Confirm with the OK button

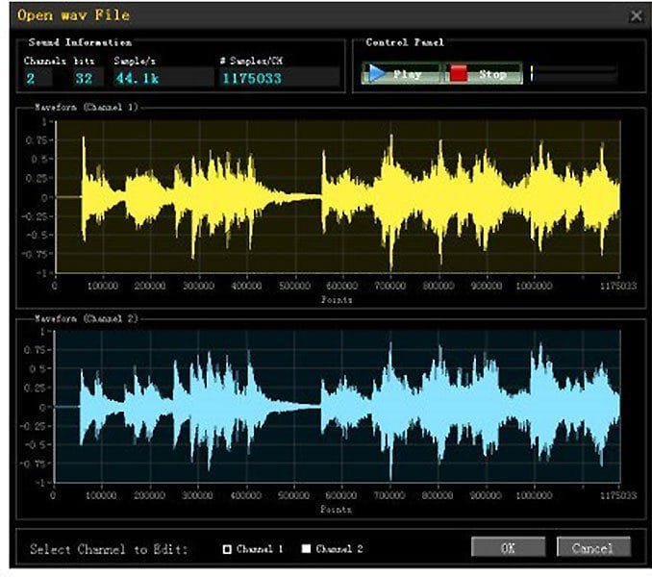click(508, 548)
